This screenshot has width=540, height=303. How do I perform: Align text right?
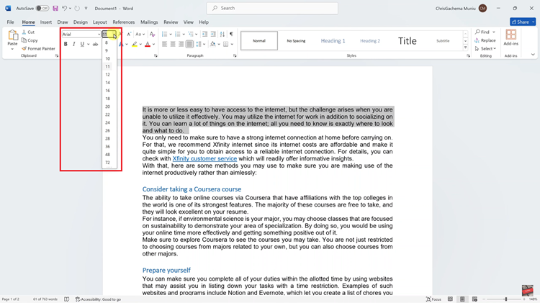click(x=181, y=44)
